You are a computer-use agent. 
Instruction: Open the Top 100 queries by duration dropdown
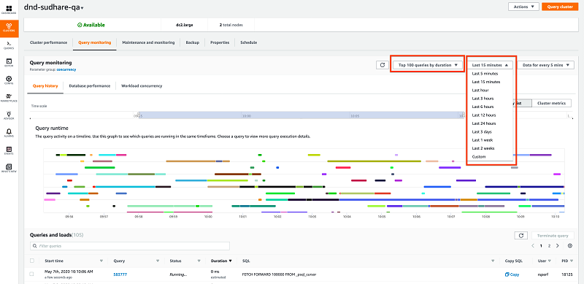[428, 65]
